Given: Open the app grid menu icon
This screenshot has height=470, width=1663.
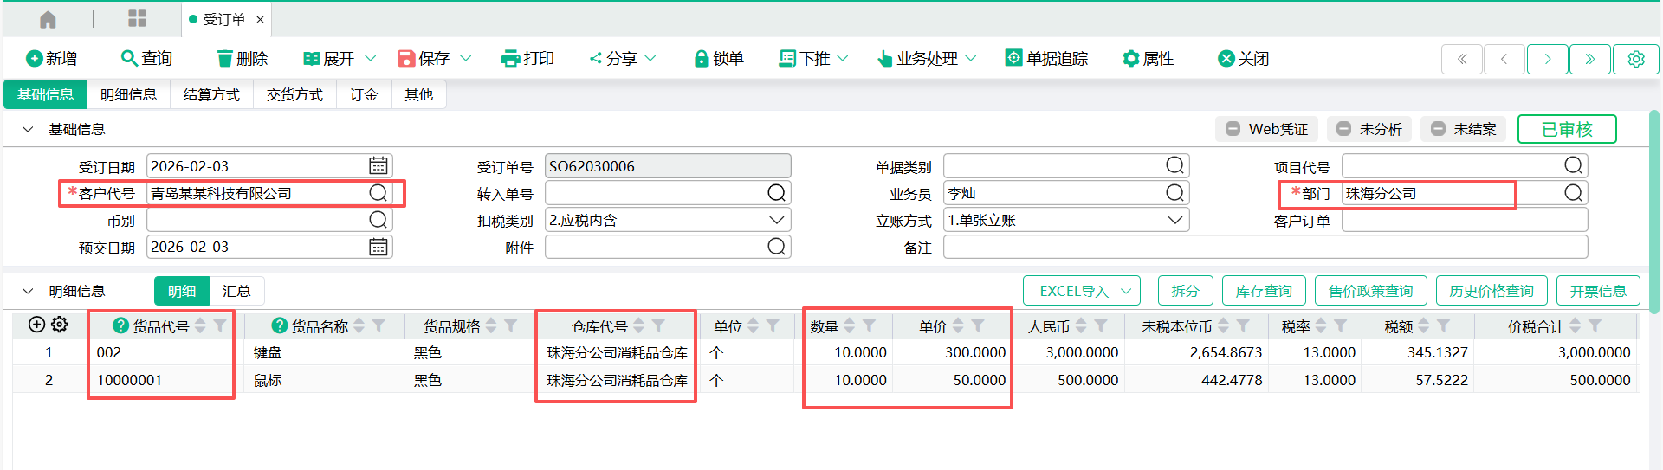Looking at the screenshot, I should pos(137,18).
